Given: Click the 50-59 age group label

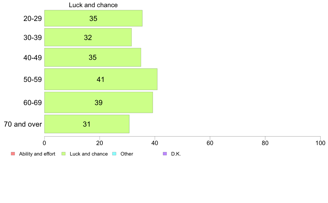Looking at the screenshot, I should [33, 79].
